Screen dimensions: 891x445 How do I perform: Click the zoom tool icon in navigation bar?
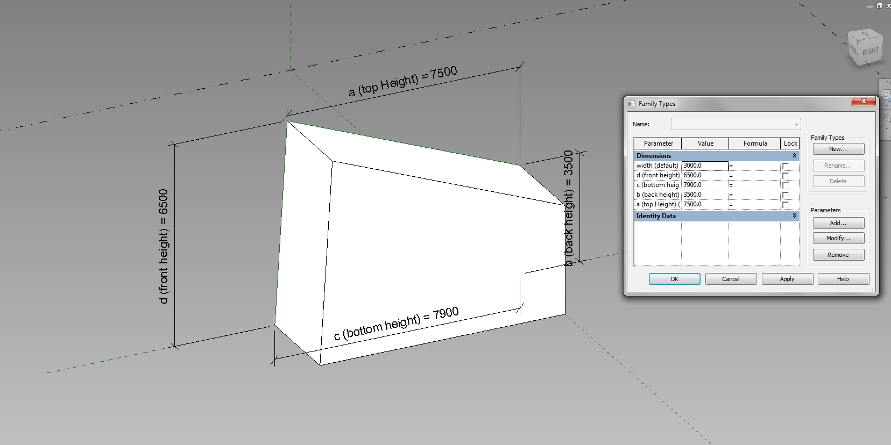(886, 117)
